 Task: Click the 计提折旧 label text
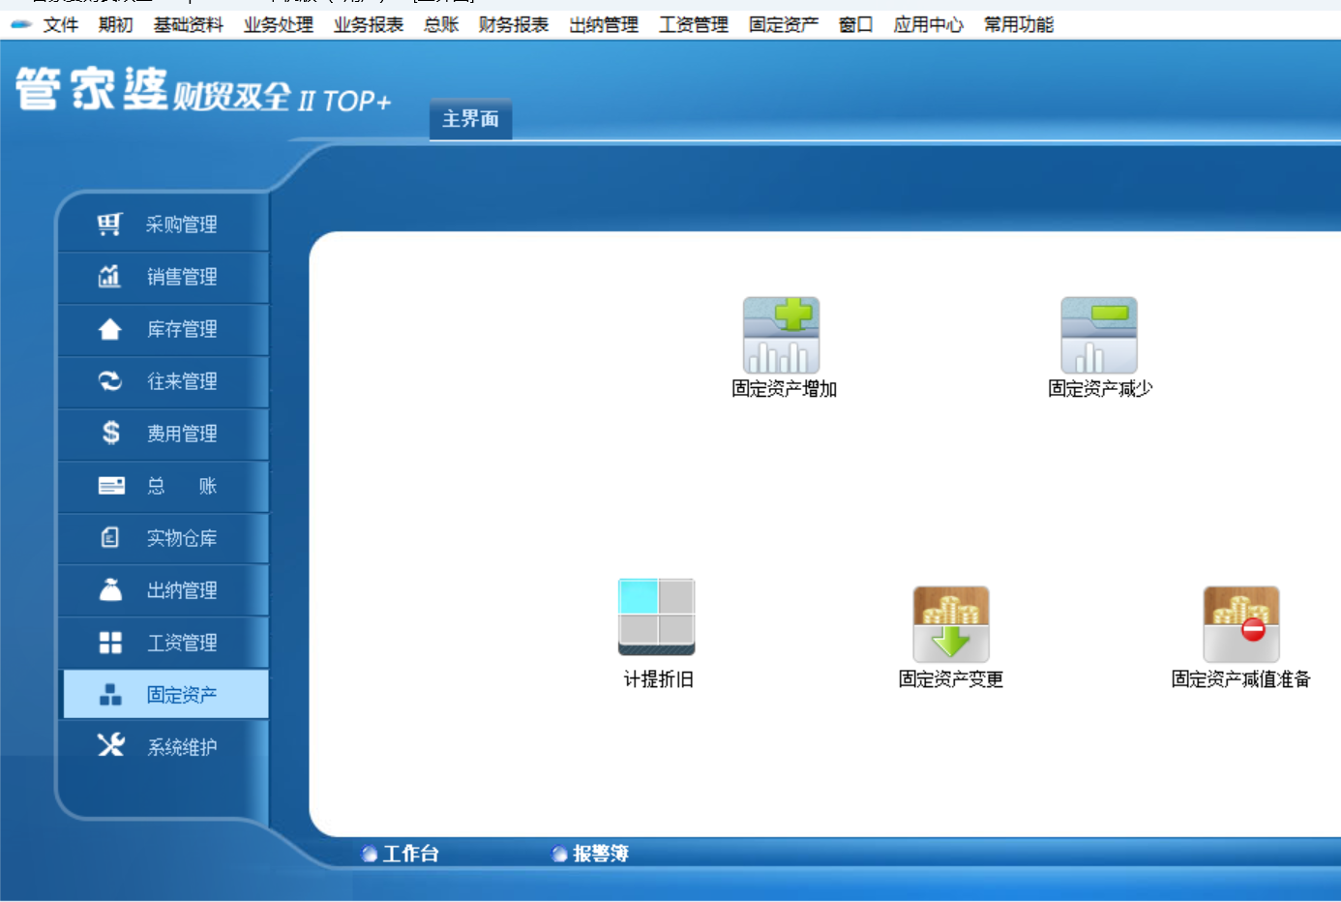(x=658, y=679)
